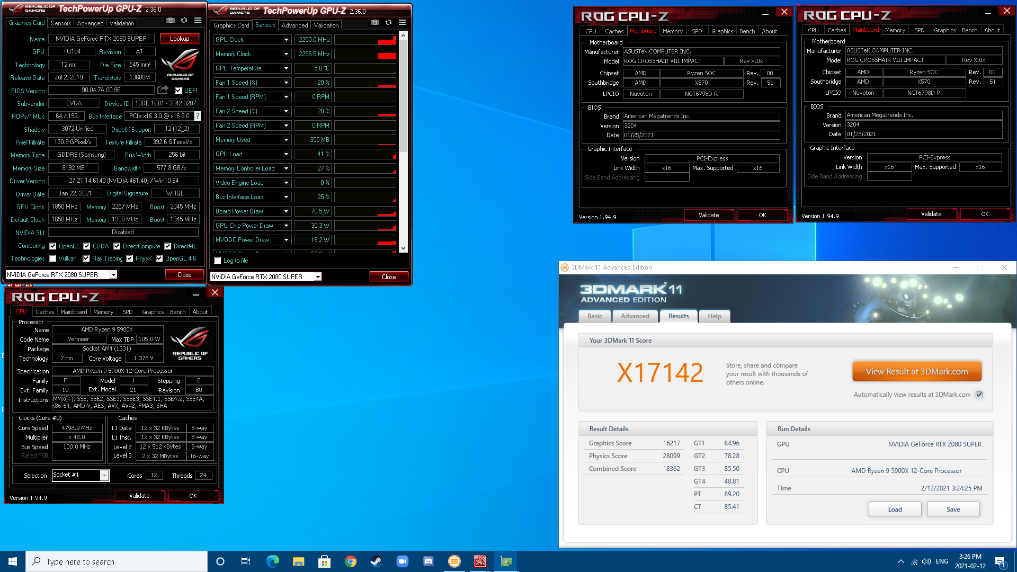Open the GPU Clock sensor dropdown
Image resolution: width=1017 pixels, height=572 pixels.
click(286, 40)
